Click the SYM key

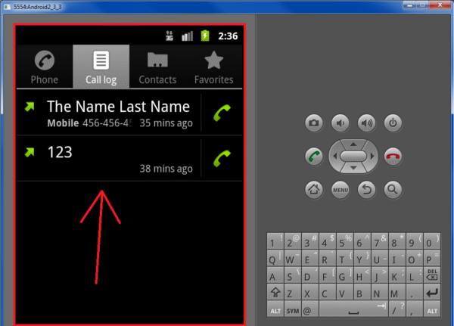coord(293,309)
